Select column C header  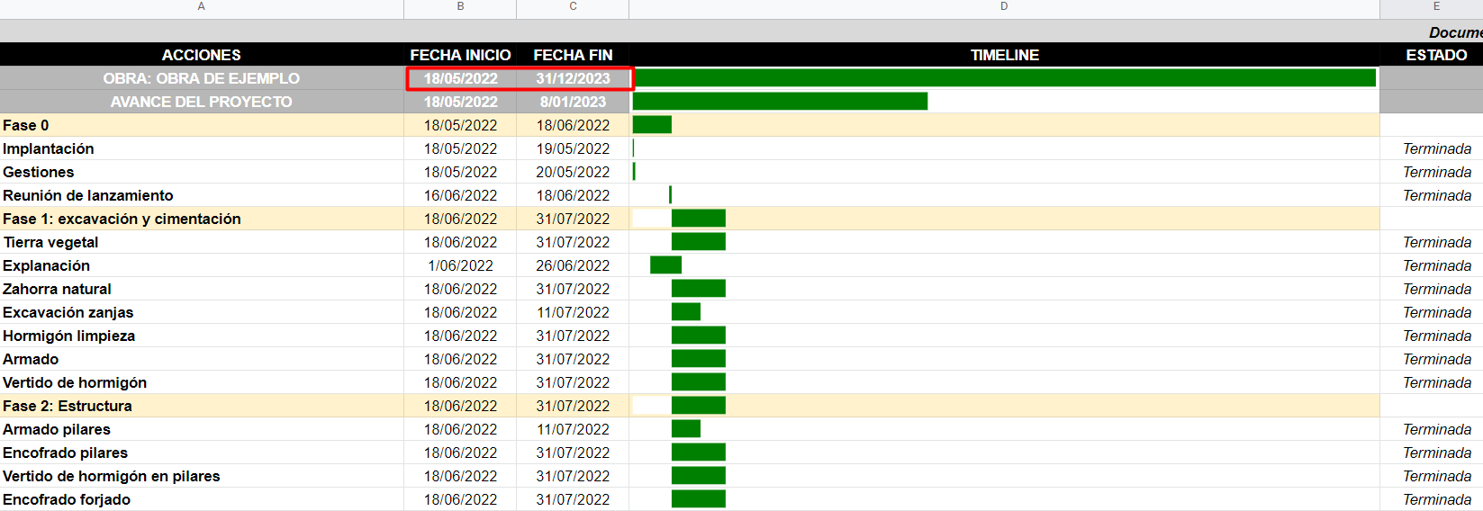click(573, 6)
